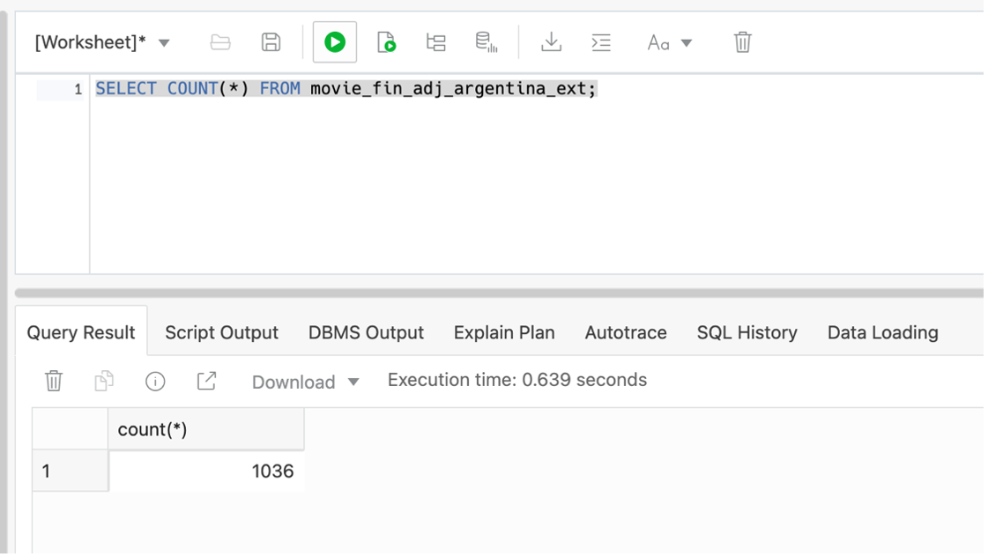Switch to the Script Output tab
Screen dimensions: 988x557
pyautogui.click(x=221, y=332)
